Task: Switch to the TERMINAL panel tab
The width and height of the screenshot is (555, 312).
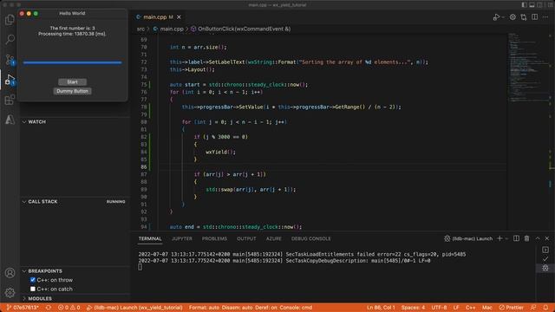Action: click(x=150, y=239)
